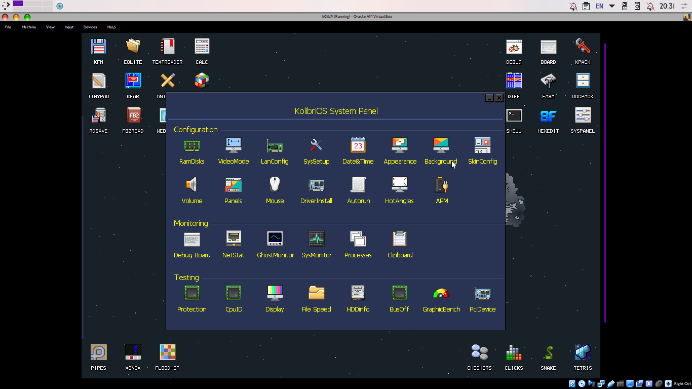Open Appearance settings icon
Screen dimensions: 692x389
point(400,145)
